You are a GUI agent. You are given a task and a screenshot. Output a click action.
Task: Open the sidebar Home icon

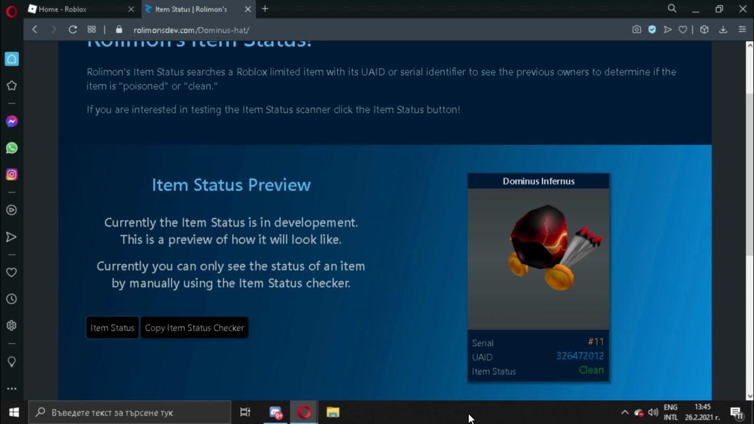click(x=11, y=59)
